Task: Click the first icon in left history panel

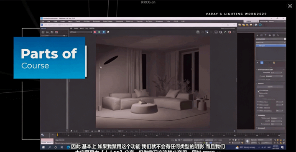Action: tap(43, 32)
